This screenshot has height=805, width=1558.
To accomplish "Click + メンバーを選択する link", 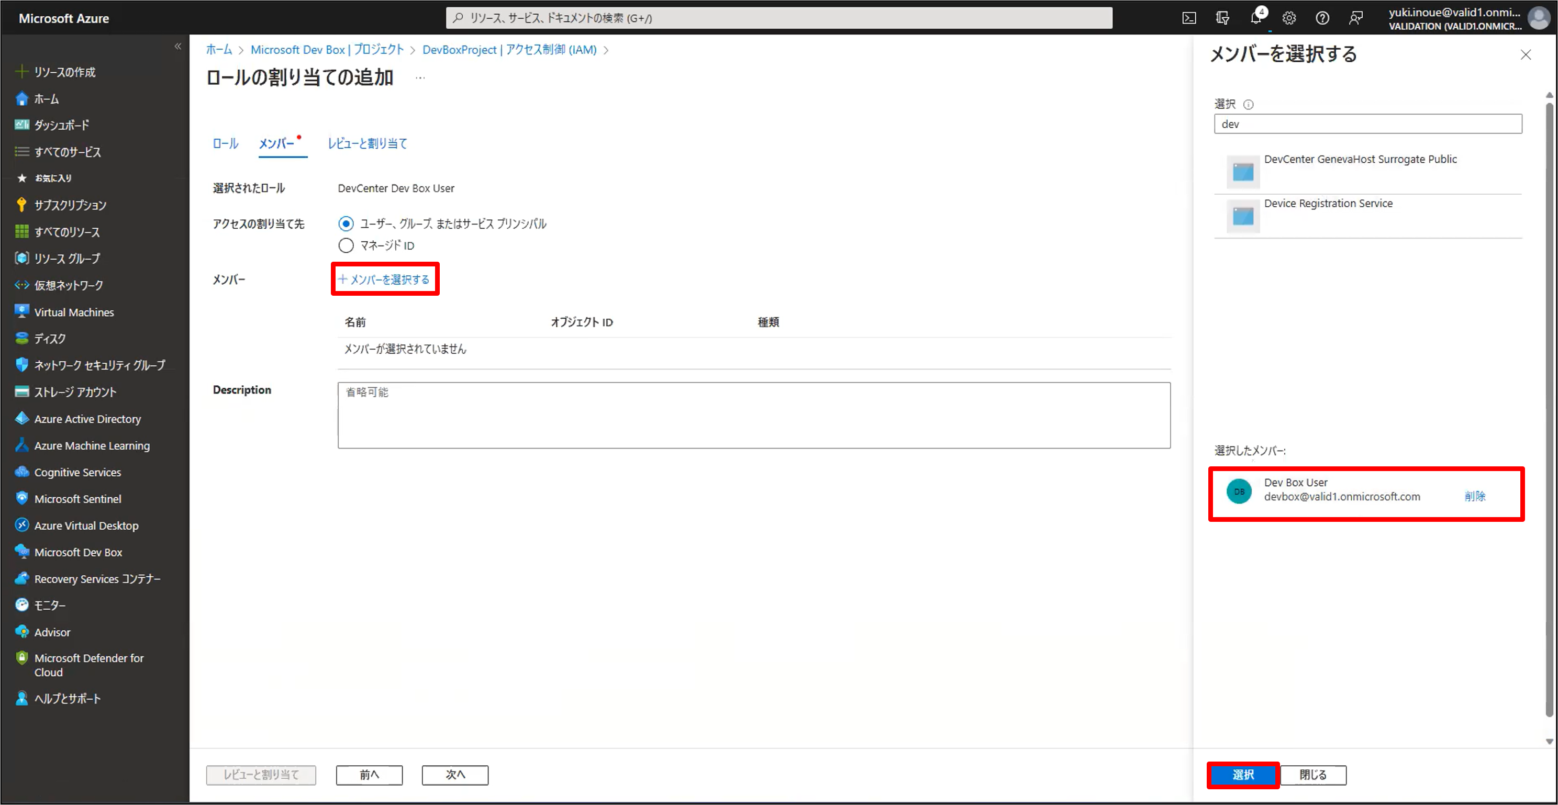I will coord(384,279).
